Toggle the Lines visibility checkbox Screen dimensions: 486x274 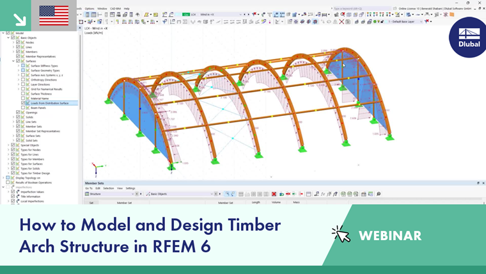(18, 47)
